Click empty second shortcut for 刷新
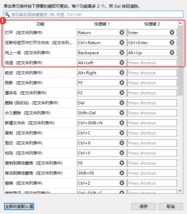187x214 pixels. tap(152, 83)
